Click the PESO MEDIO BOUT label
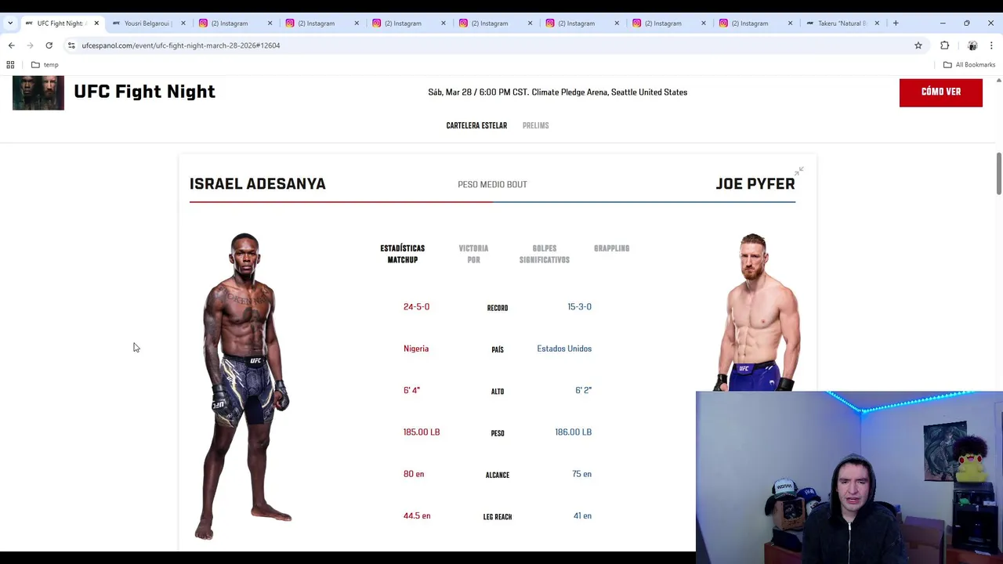 pos(492,185)
